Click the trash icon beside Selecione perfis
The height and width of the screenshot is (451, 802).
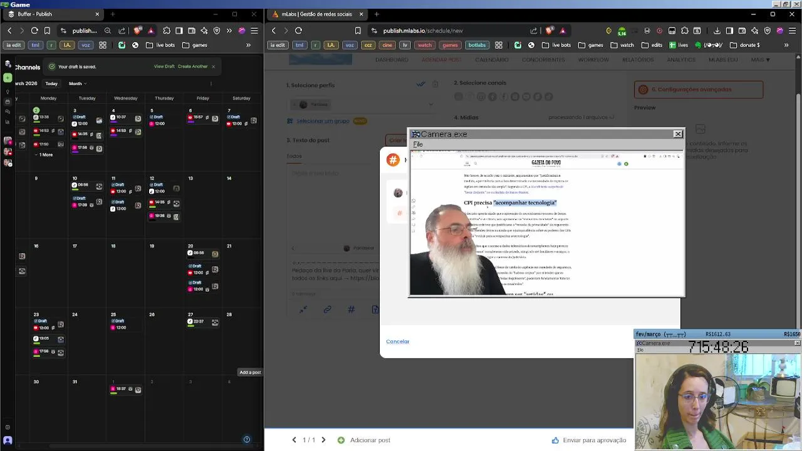[435, 84]
